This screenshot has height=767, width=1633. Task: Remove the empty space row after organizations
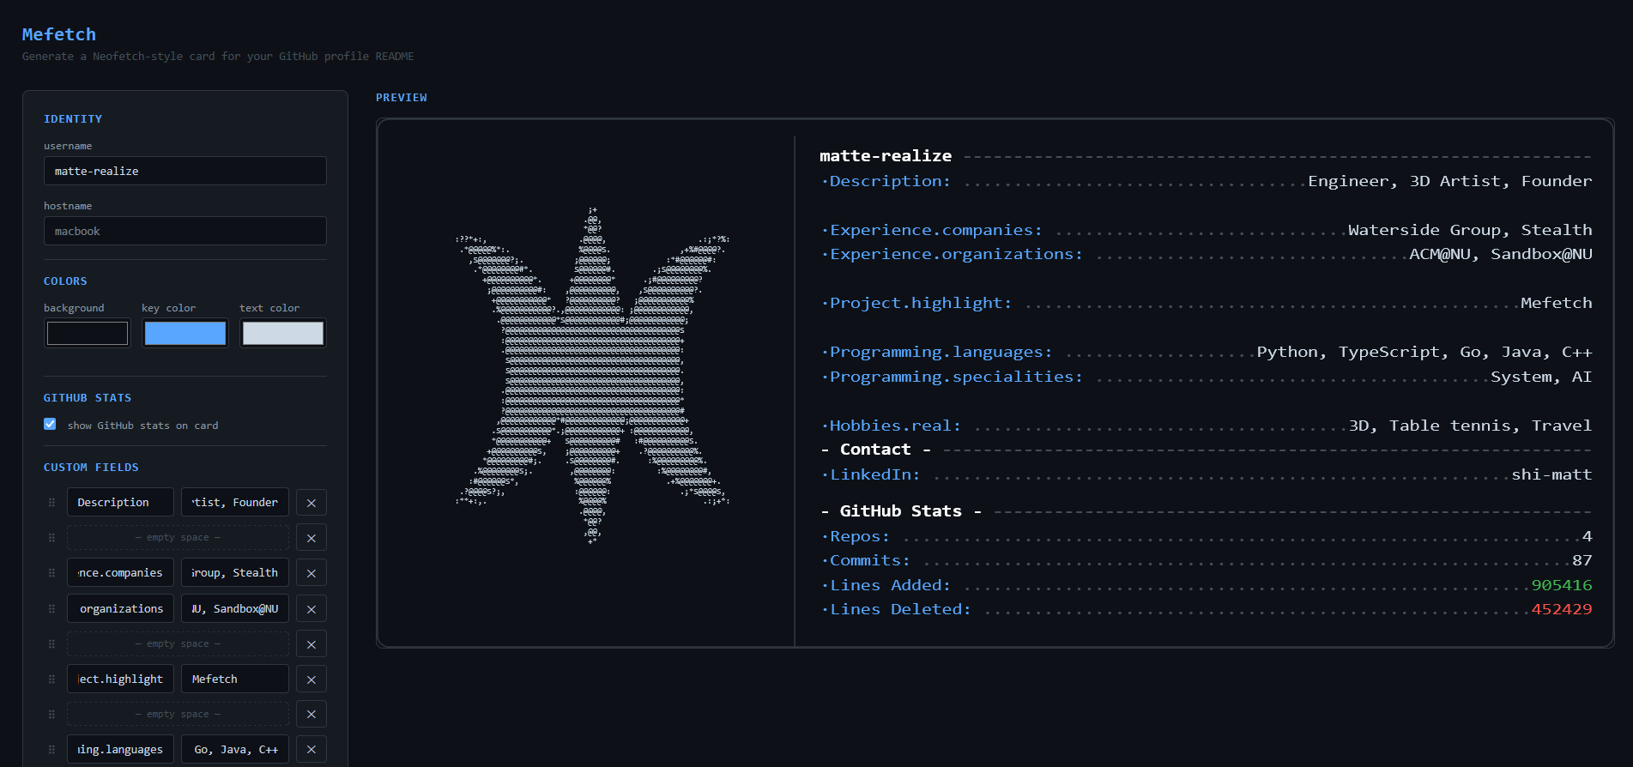pos(311,644)
